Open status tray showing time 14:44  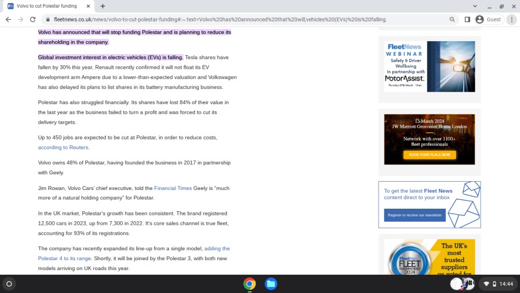click(498, 284)
